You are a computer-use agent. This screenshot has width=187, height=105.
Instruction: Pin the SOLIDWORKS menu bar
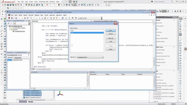[62, 2]
